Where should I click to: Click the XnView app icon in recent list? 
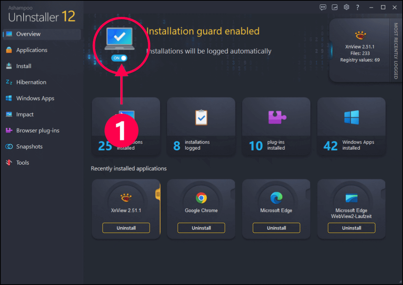126,198
